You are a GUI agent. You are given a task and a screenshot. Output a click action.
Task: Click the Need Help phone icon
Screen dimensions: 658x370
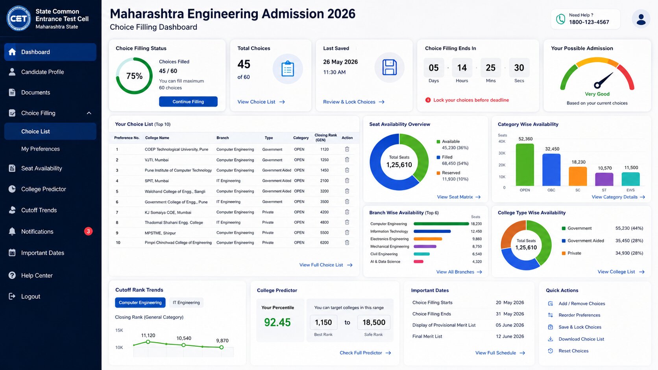coord(560,19)
